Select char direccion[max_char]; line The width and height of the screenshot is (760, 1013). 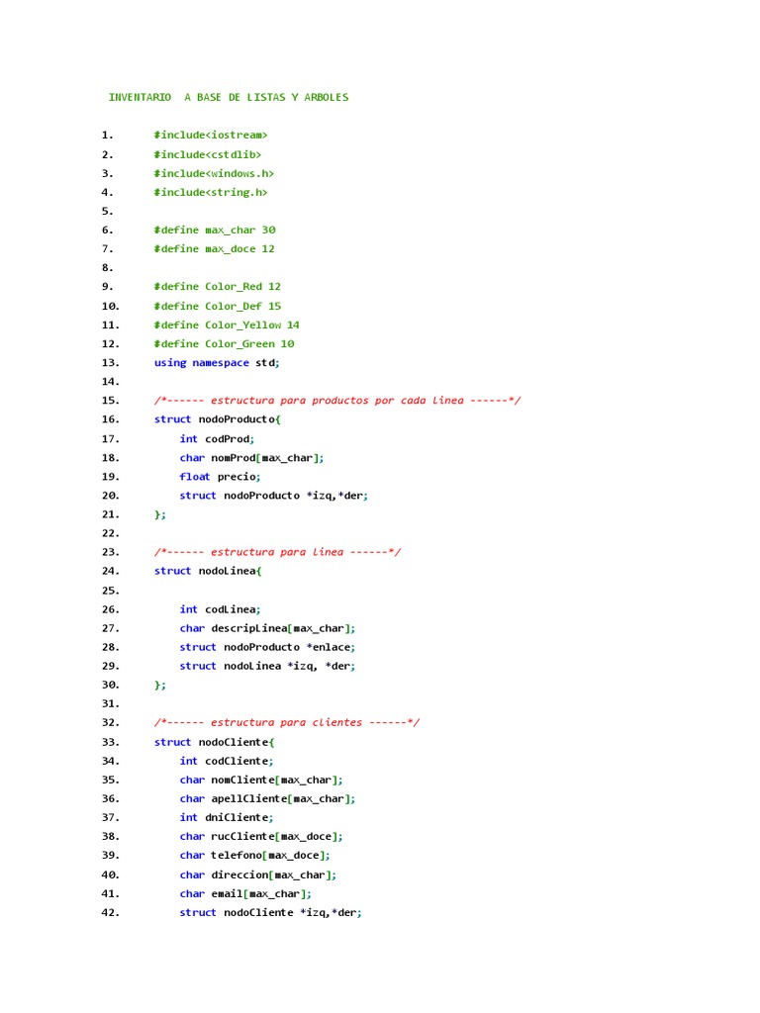point(258,875)
